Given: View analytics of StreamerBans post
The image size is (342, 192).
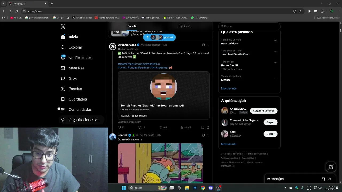Looking at the screenshot, I should click(185, 127).
